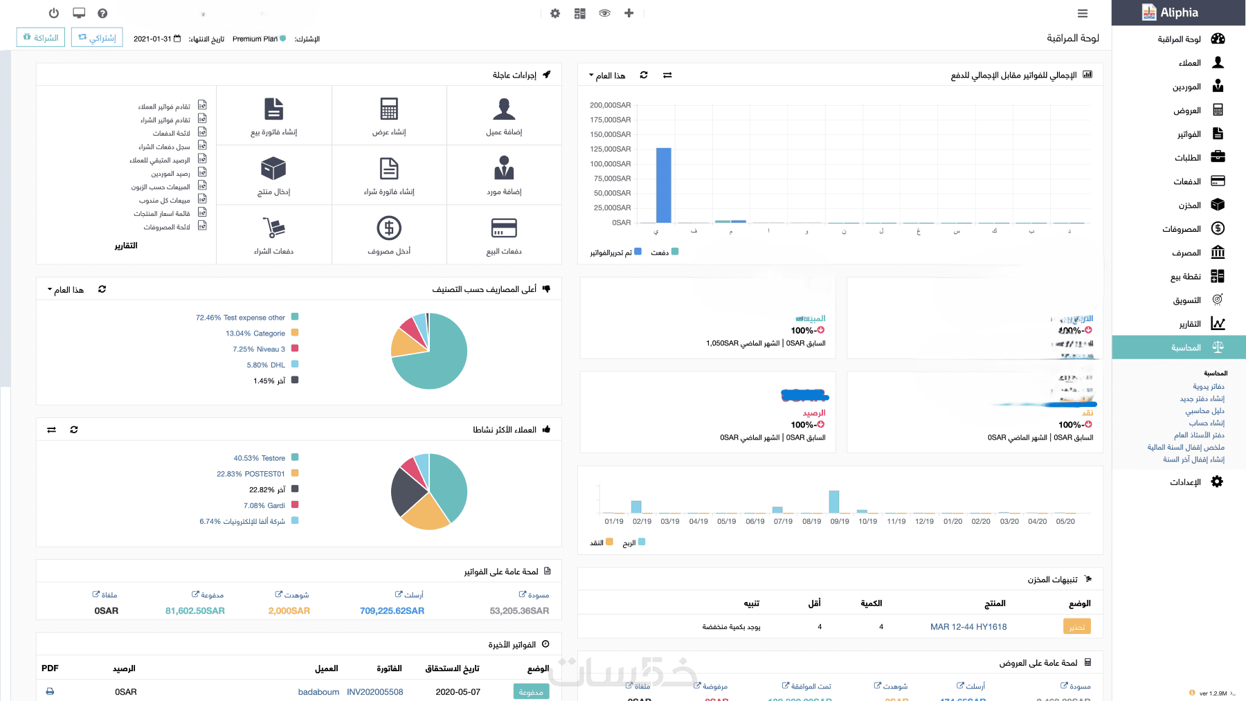Click the الإعدادات gear icon in the sidebar
The height and width of the screenshot is (701, 1246).
coord(1217,482)
